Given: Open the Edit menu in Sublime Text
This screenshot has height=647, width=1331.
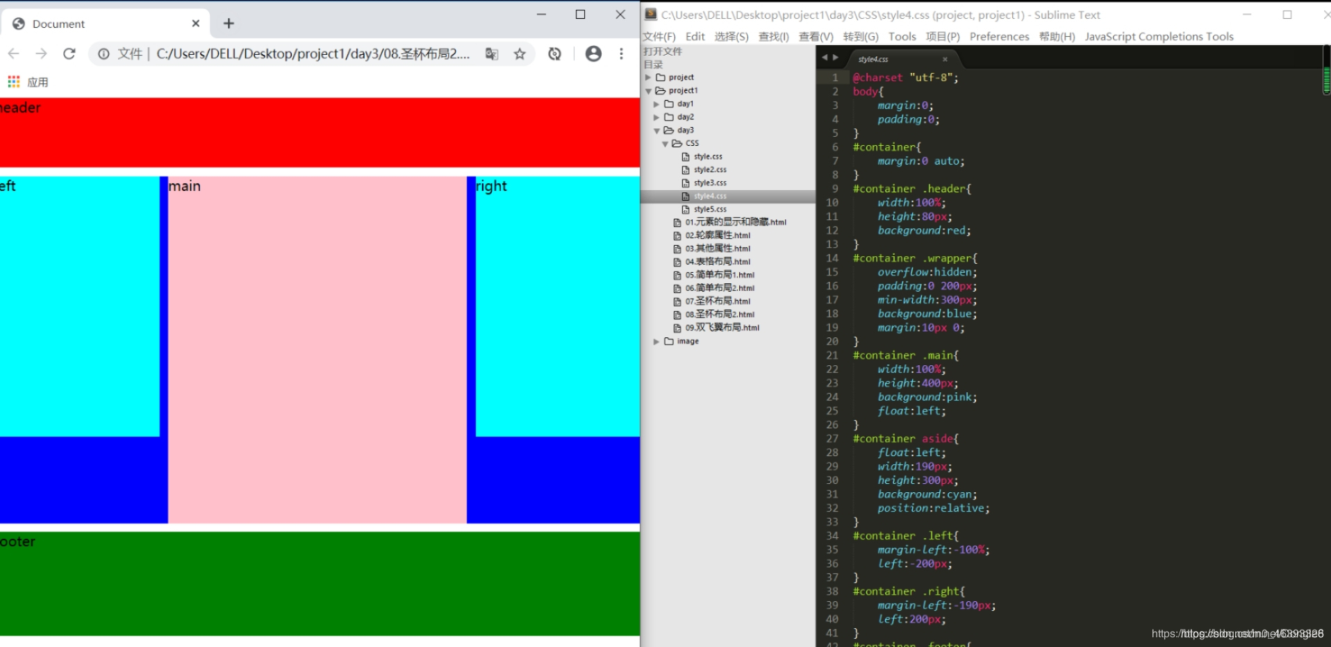Looking at the screenshot, I should [695, 36].
